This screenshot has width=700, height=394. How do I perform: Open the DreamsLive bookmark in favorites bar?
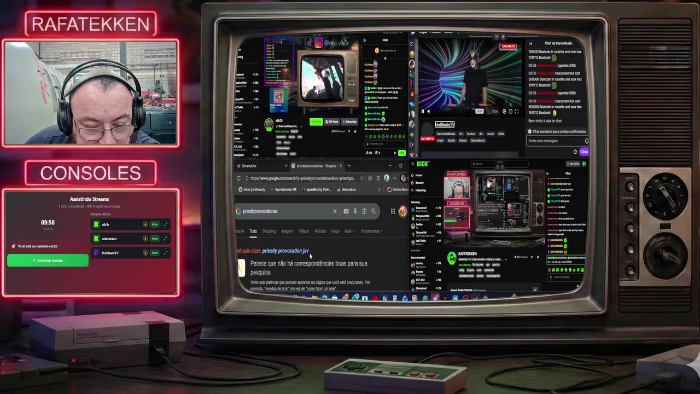pos(346,189)
